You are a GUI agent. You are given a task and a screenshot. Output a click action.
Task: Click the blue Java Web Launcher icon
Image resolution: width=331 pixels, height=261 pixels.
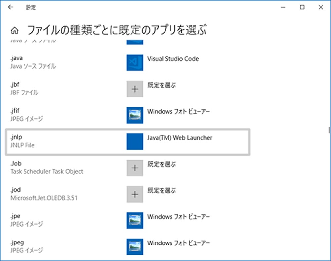pos(135,141)
